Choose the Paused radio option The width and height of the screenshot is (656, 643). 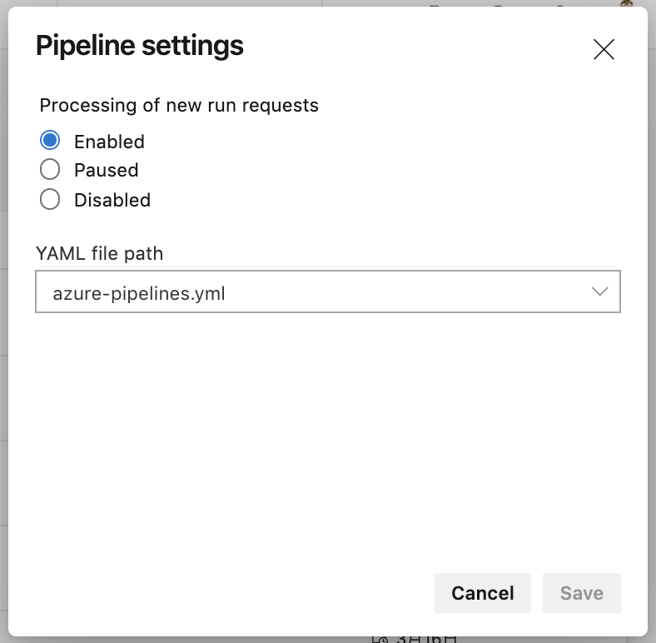pos(50,170)
